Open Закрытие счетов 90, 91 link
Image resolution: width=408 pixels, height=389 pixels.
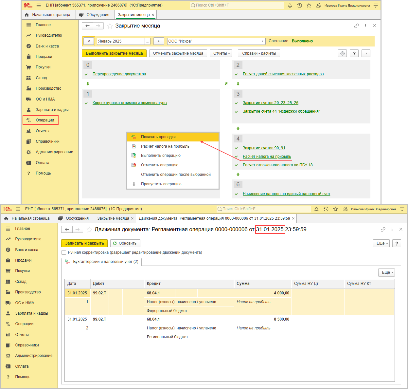pos(264,148)
